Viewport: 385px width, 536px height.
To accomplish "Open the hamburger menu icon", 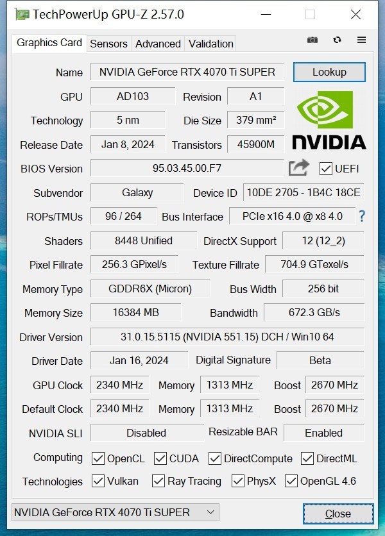I will coord(361,40).
